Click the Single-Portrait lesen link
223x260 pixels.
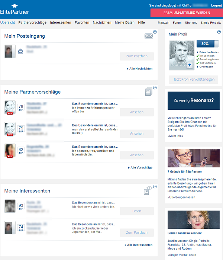point(182,255)
